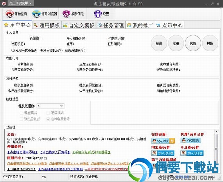Viewport: 223px width, 182px height.
Task: Toggle the 窗口模式 checkbox
Action: tap(48, 113)
